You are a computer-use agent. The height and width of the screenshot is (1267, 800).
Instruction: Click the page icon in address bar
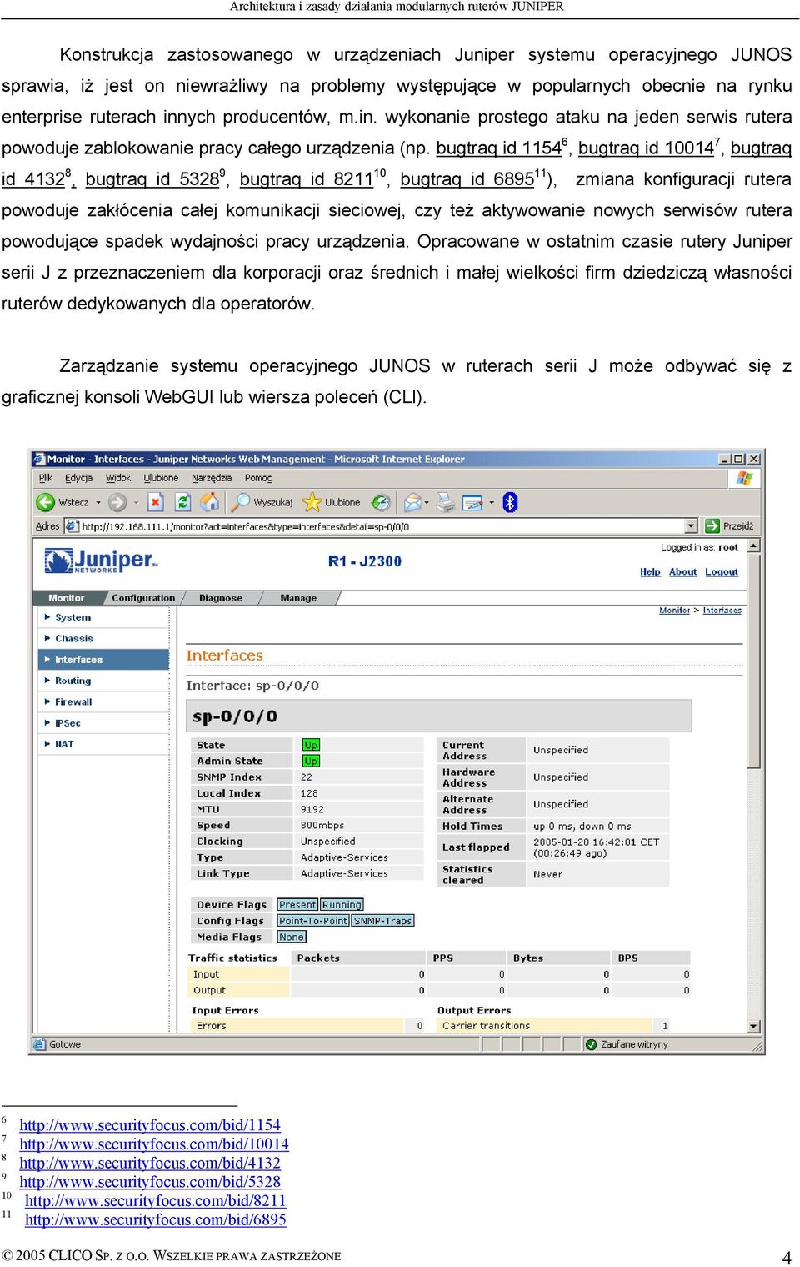click(71, 526)
